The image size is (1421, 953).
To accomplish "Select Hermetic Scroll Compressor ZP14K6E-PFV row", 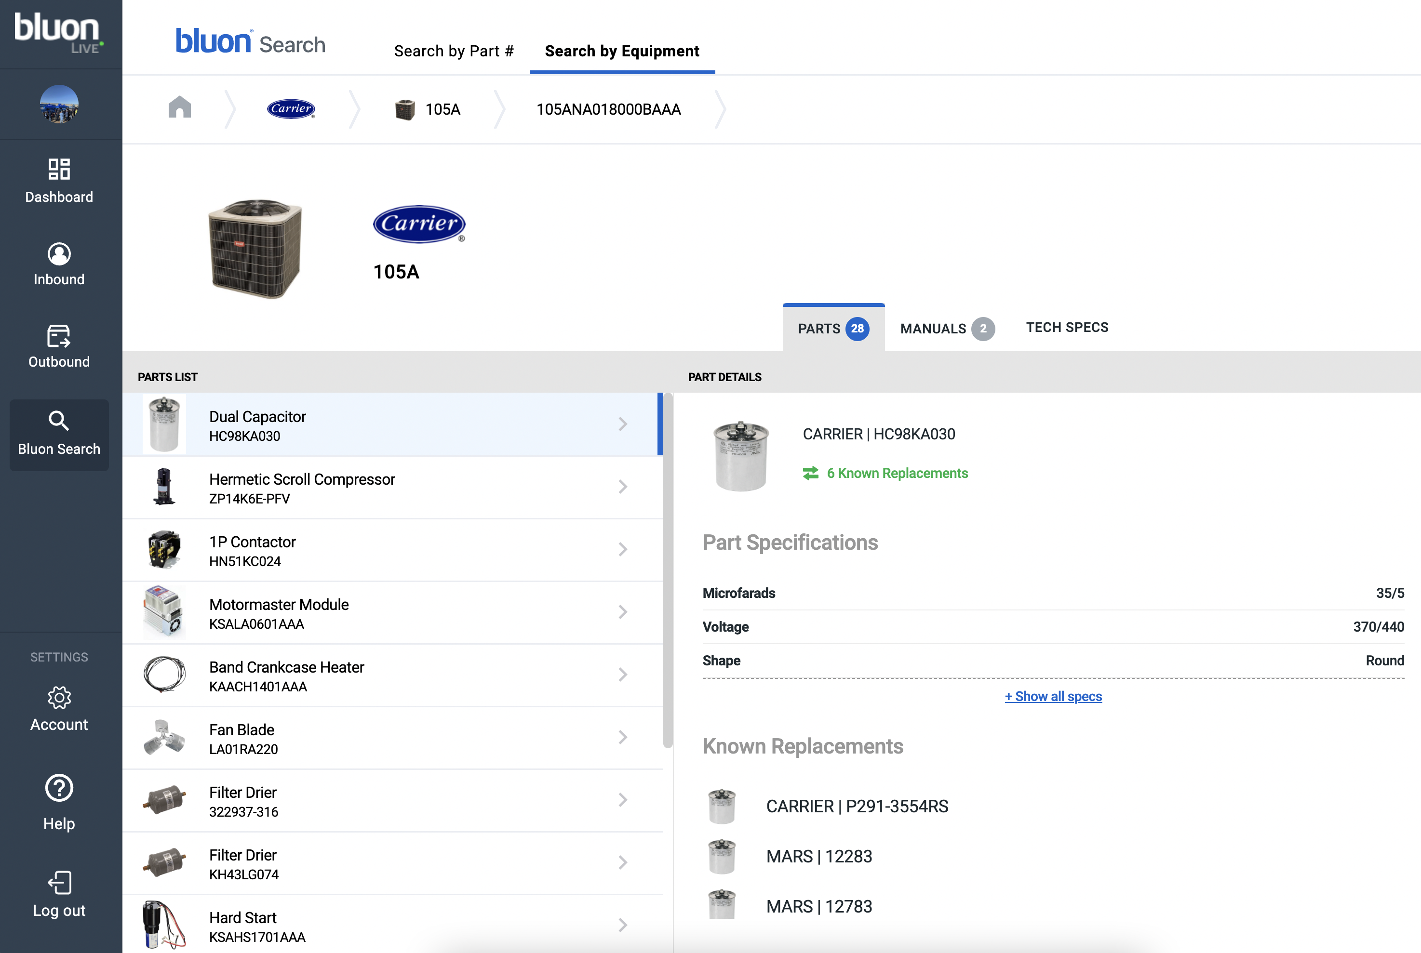I will tap(393, 487).
